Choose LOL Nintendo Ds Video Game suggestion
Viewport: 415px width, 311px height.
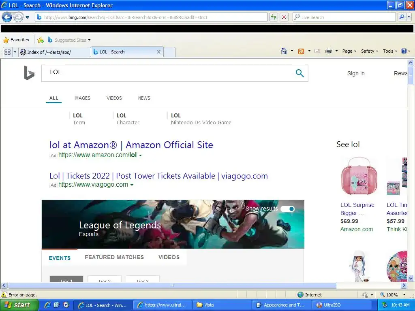(201, 119)
